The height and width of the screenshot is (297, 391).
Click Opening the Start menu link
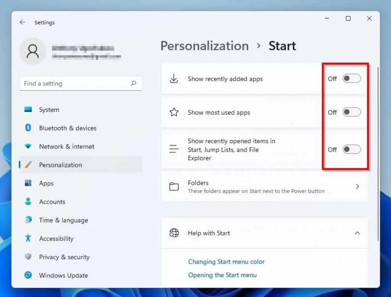click(x=222, y=275)
